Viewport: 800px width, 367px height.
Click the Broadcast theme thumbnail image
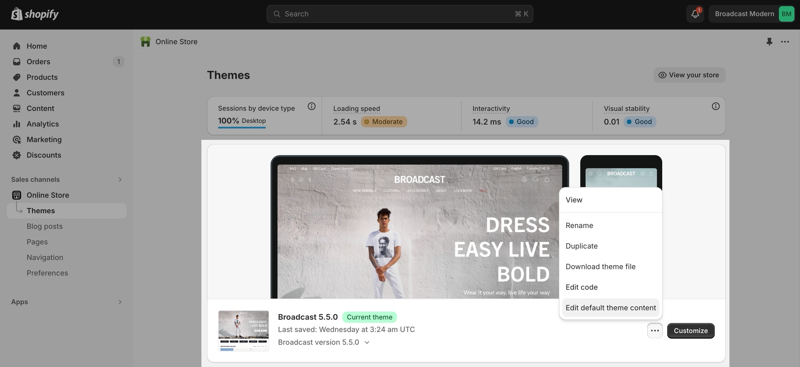243,331
